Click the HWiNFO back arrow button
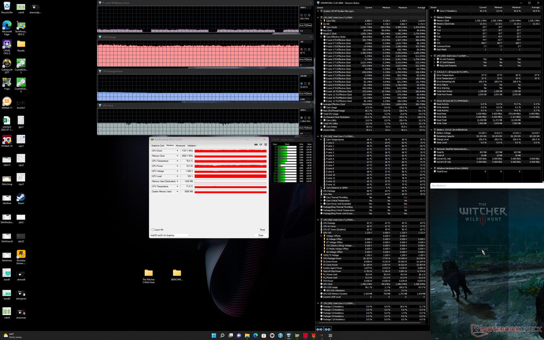Image resolution: width=544 pixels, height=340 pixels. 319,329
